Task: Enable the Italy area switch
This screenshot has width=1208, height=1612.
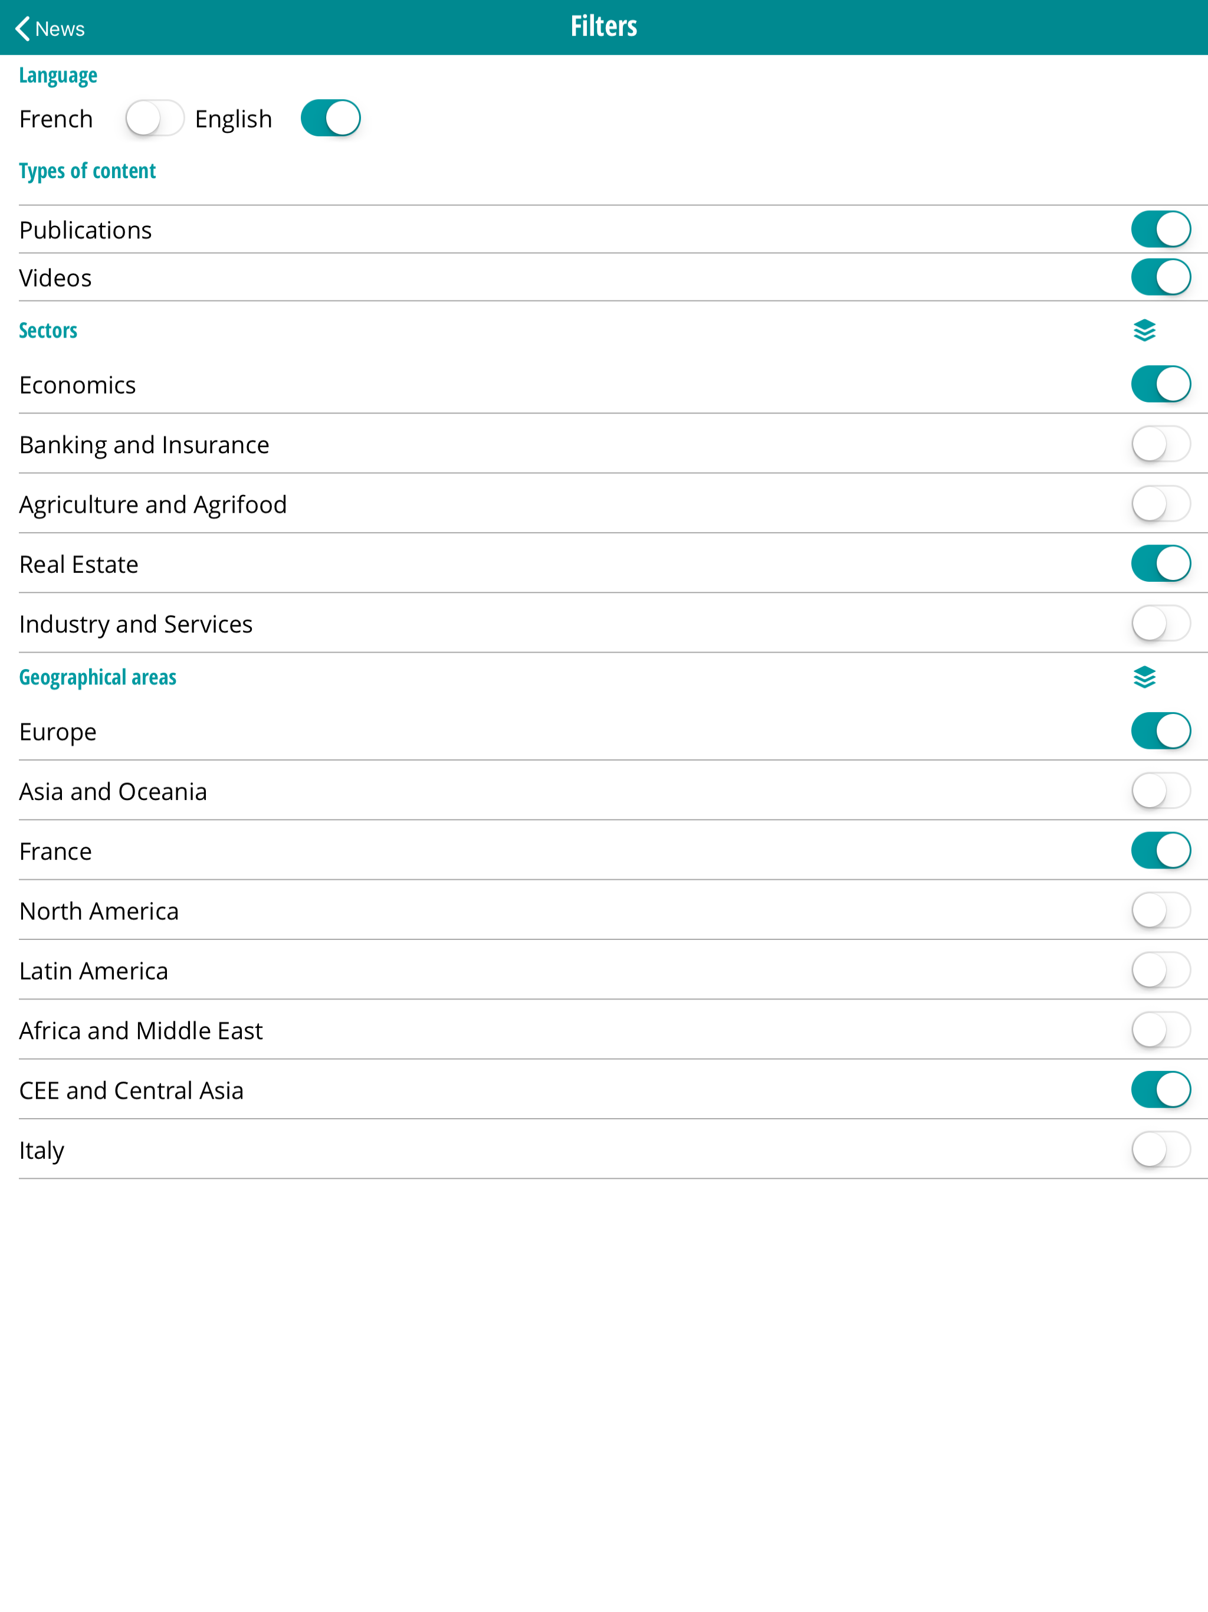Action: pos(1161,1149)
